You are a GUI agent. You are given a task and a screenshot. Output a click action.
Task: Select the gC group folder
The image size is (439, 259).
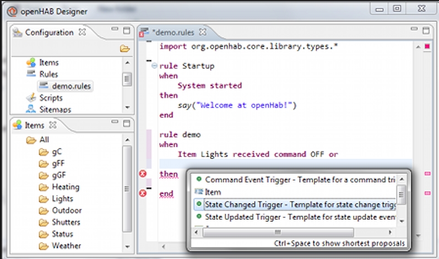pos(57,152)
